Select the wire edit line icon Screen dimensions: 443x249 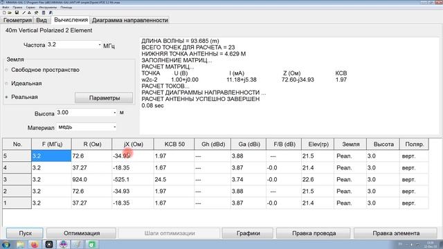[x=24, y=12]
